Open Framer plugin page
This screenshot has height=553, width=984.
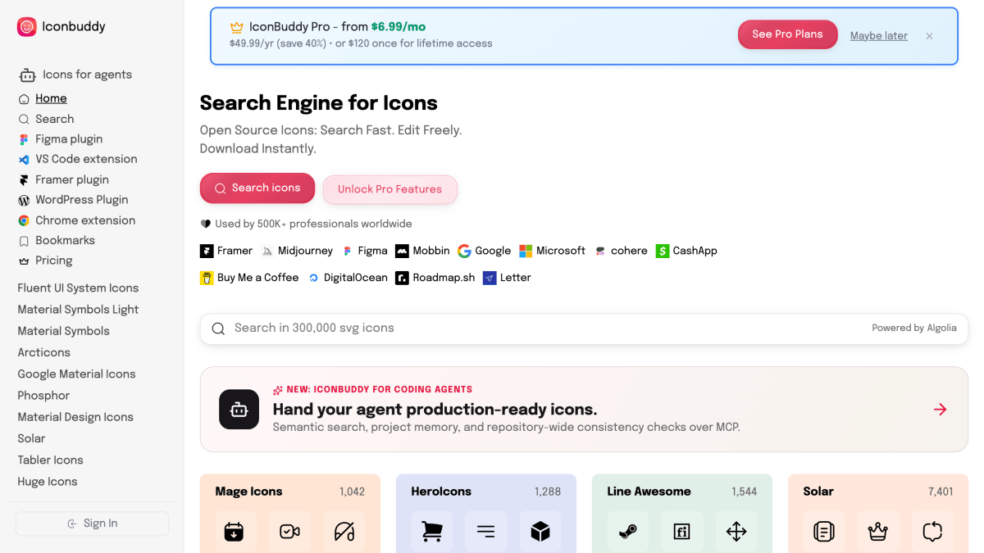click(x=72, y=179)
